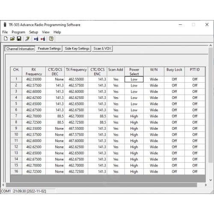214x214 pixels.
Task: Click channel 1 RX Frequency 462.55000
Action: pyautogui.click(x=34, y=79)
